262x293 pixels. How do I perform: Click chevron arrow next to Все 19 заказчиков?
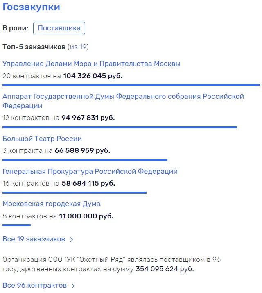72,240
